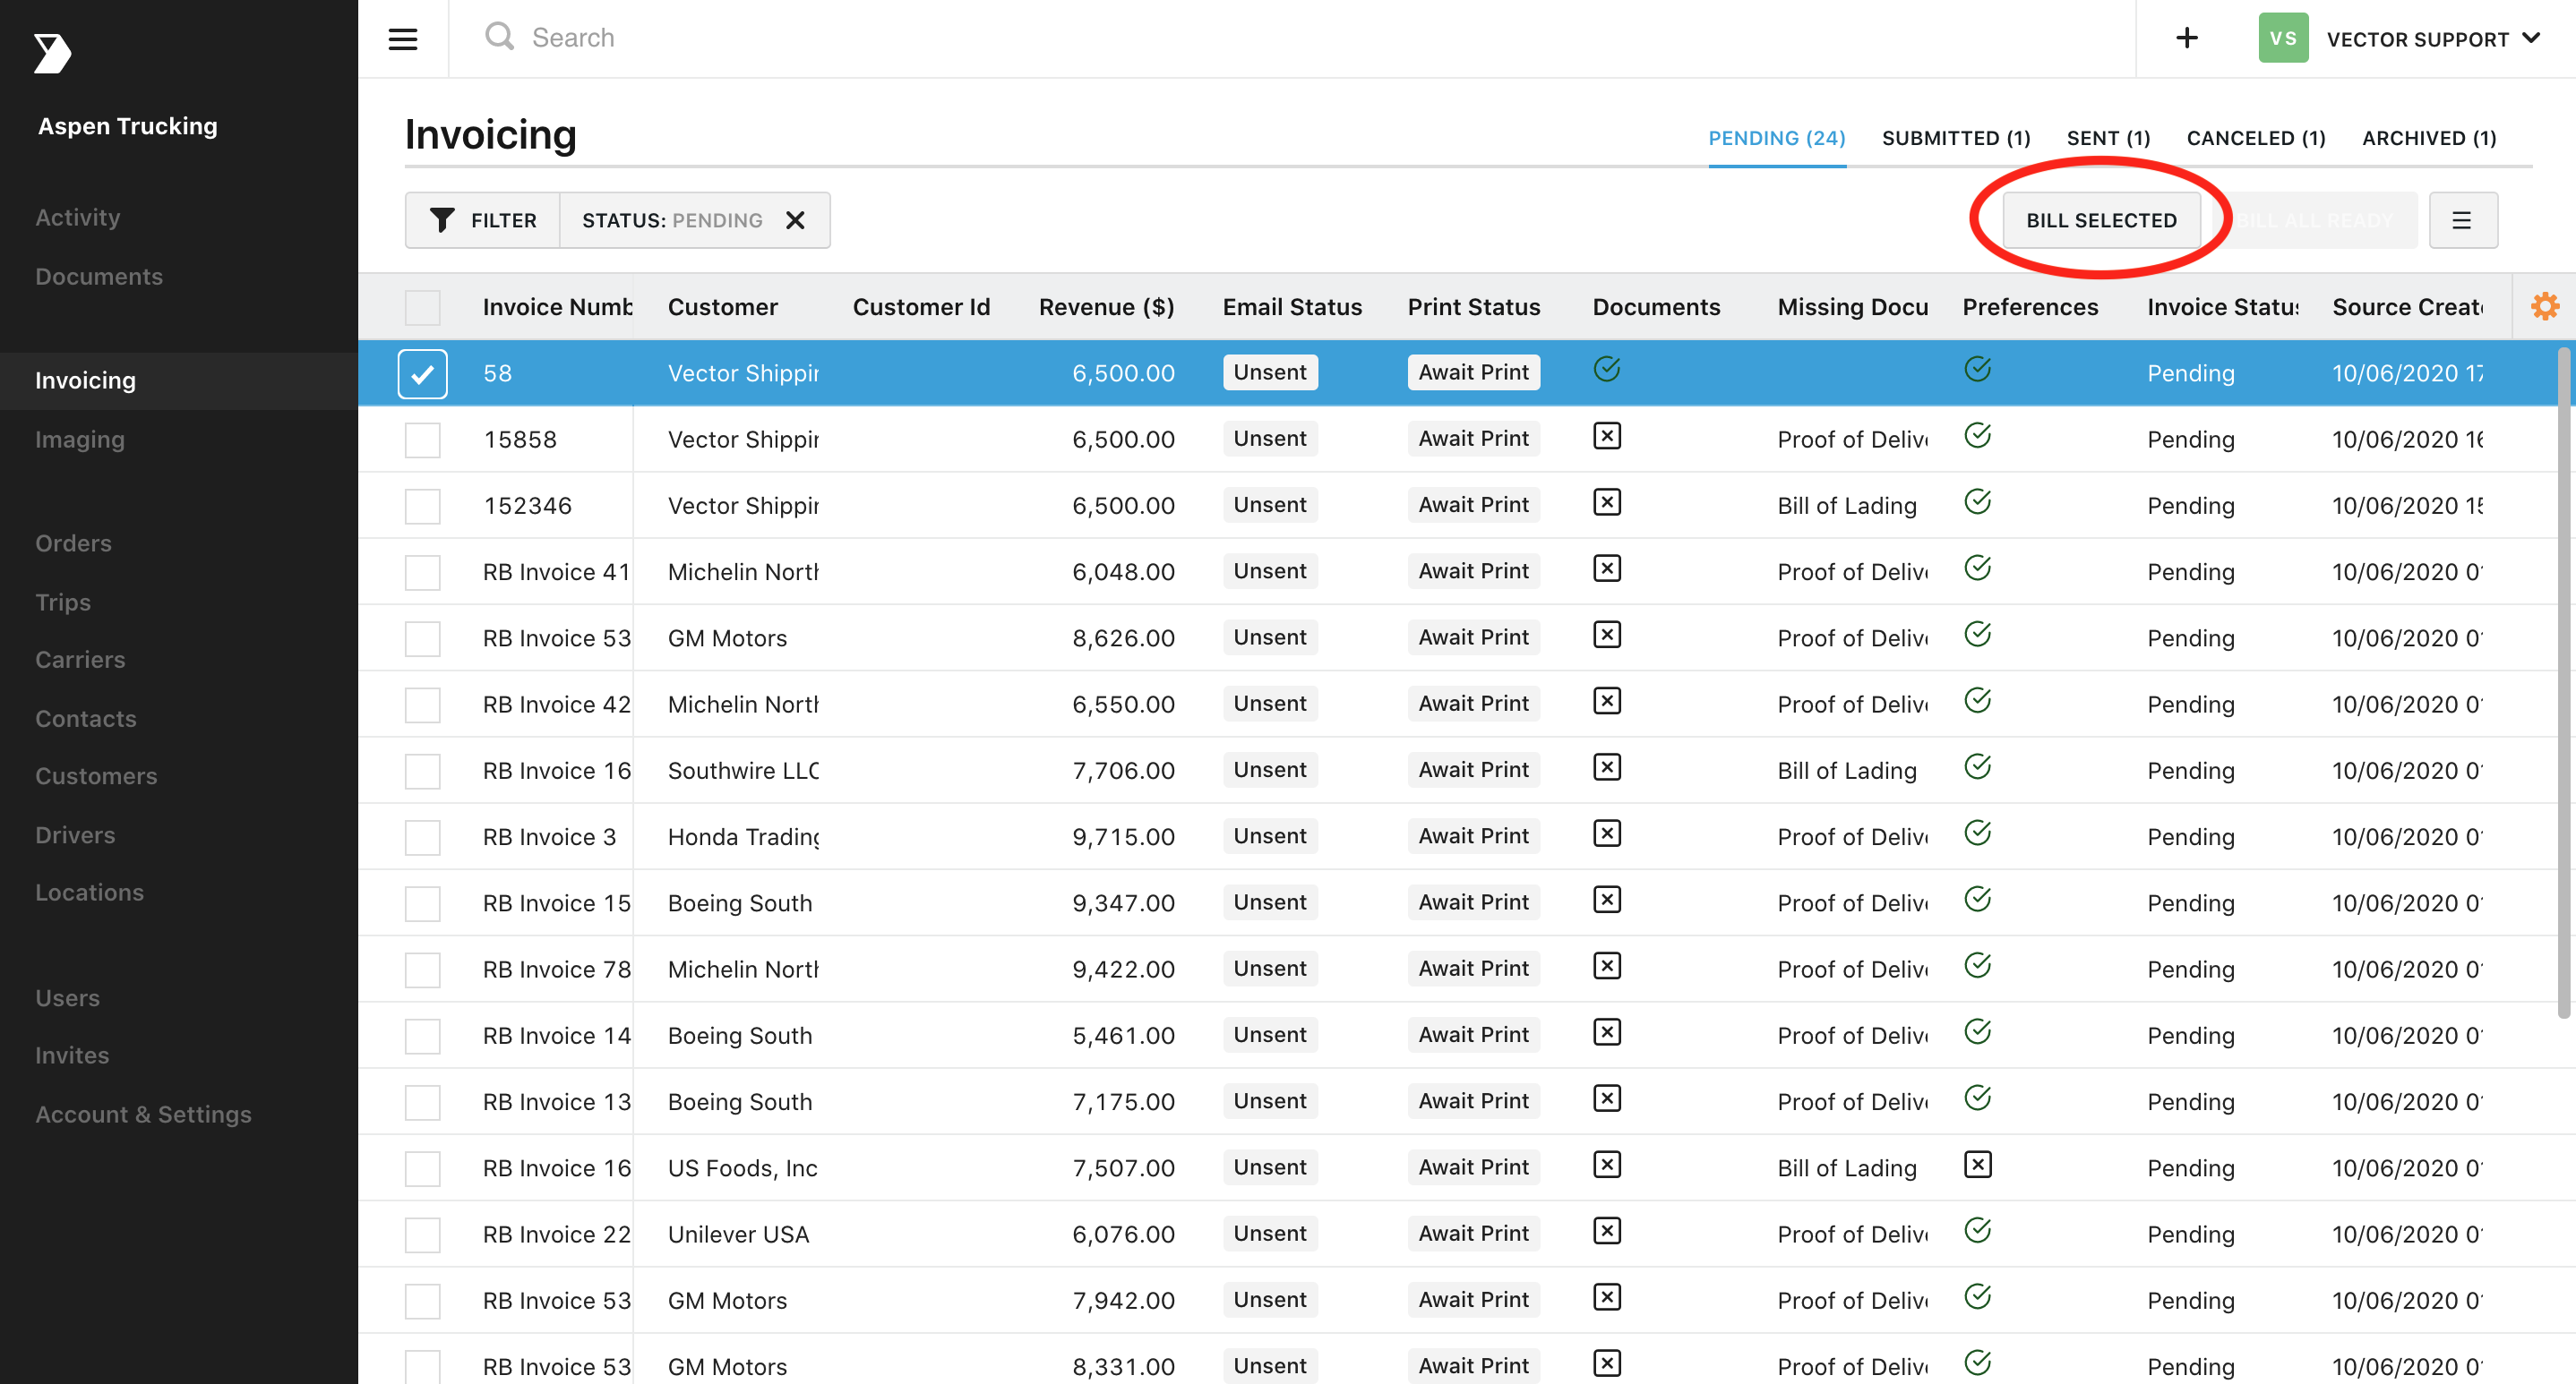Click preferences check icon in Southwire LLC row
This screenshot has width=2576, height=1384.
point(1977,767)
